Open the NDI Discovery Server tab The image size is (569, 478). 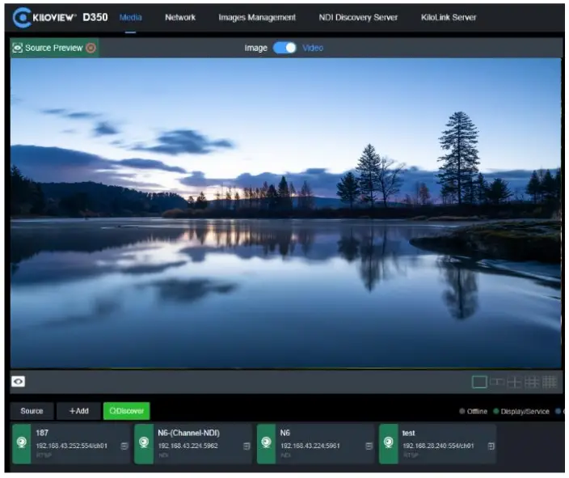coord(358,17)
